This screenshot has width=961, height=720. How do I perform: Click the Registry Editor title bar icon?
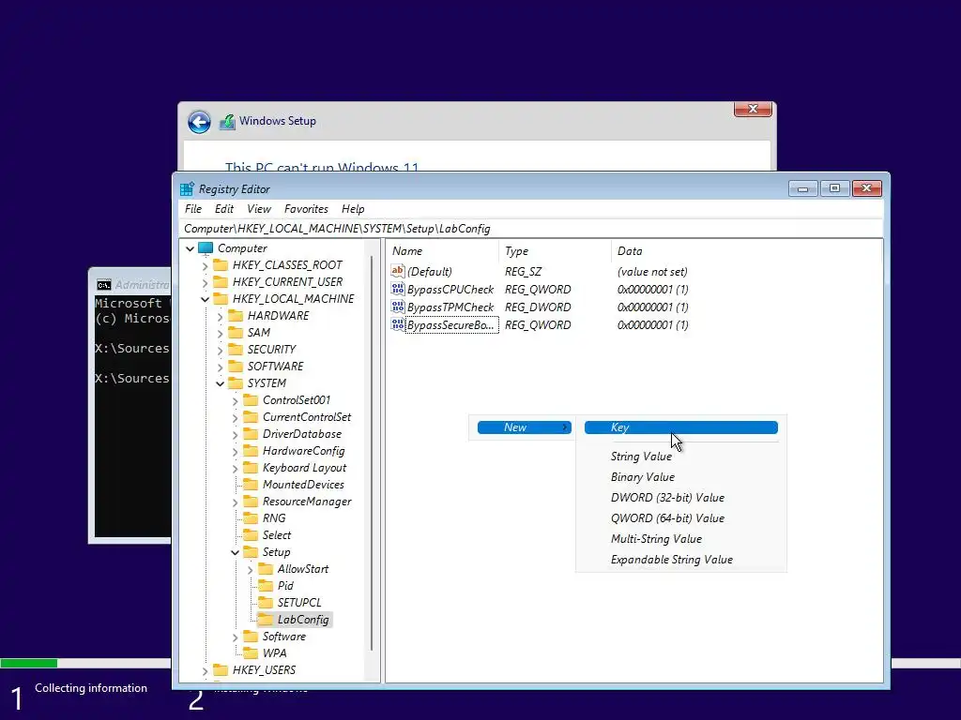[187, 189]
